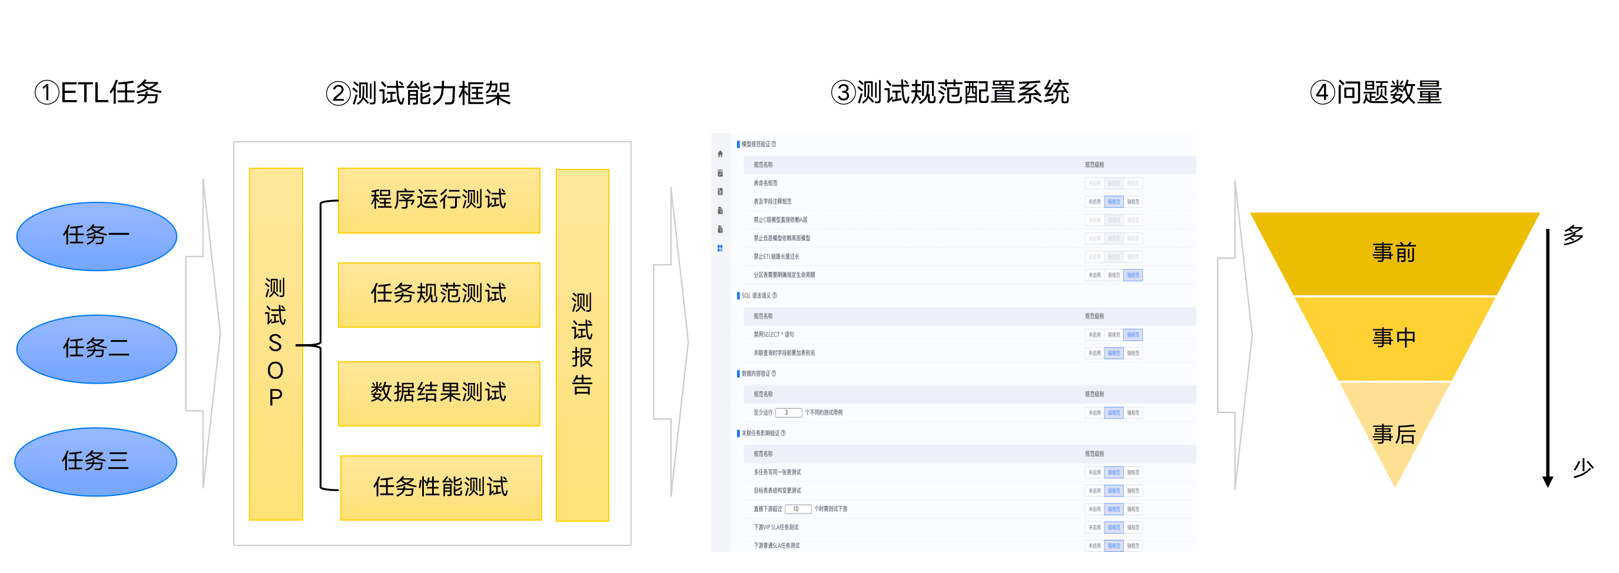Set 直接下游超过 row to 弱规范
Viewport: 1619px width, 573px height.
click(1114, 509)
